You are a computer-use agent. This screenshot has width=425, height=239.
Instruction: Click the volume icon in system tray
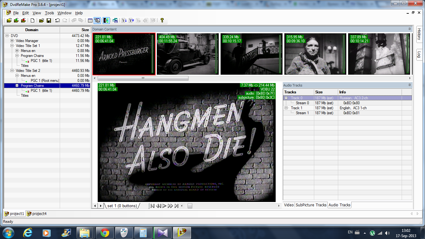[x=387, y=233]
